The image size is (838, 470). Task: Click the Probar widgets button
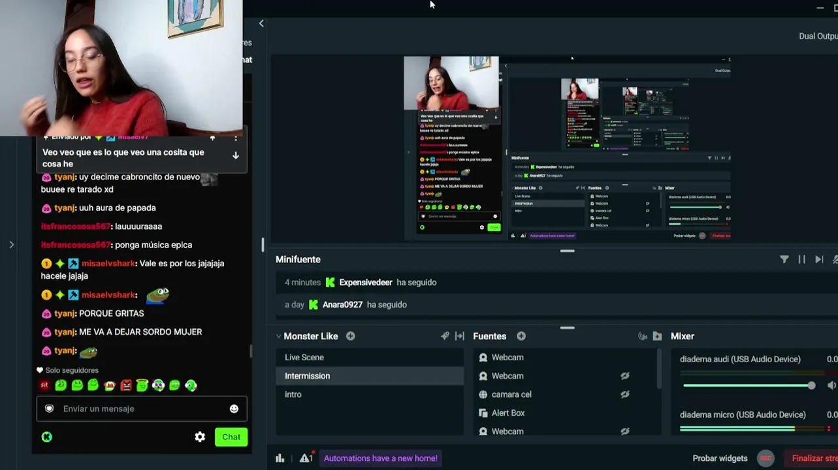[x=720, y=458]
